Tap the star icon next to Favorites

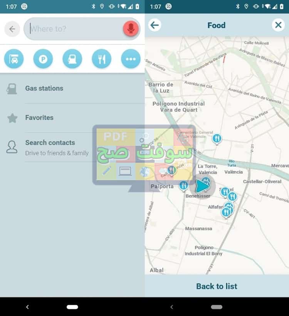12,118
